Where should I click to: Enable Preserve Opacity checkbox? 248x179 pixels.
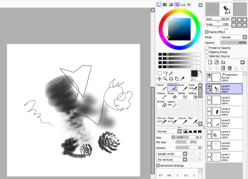pyautogui.click(x=207, y=48)
